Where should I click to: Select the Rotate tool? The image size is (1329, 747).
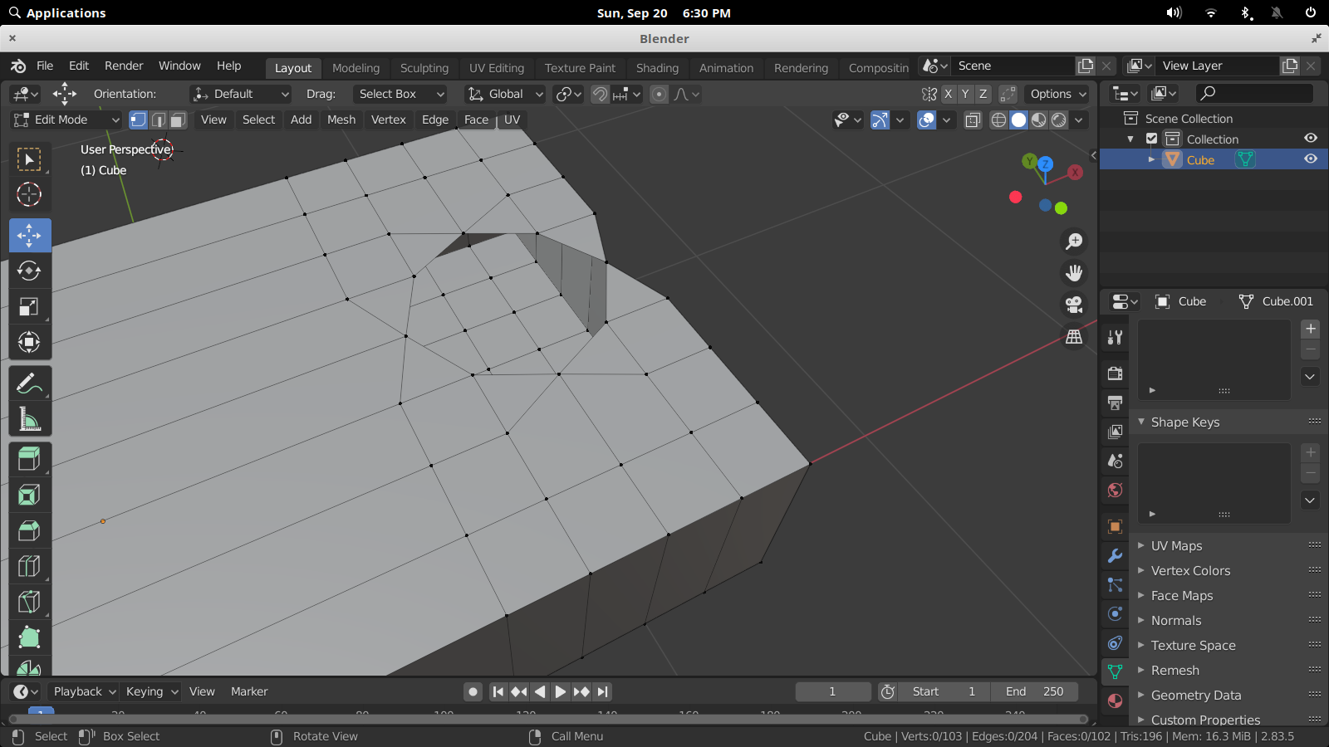[x=30, y=271]
